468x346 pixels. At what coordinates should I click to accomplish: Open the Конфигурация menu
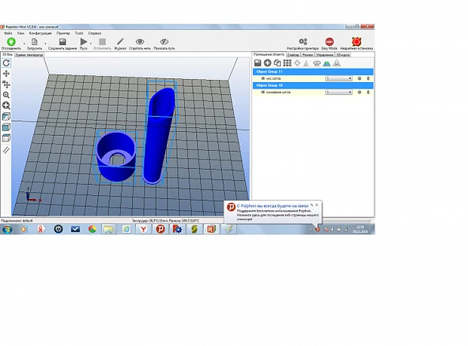point(40,33)
